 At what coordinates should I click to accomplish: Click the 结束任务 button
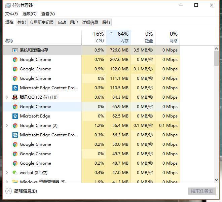point(202,191)
